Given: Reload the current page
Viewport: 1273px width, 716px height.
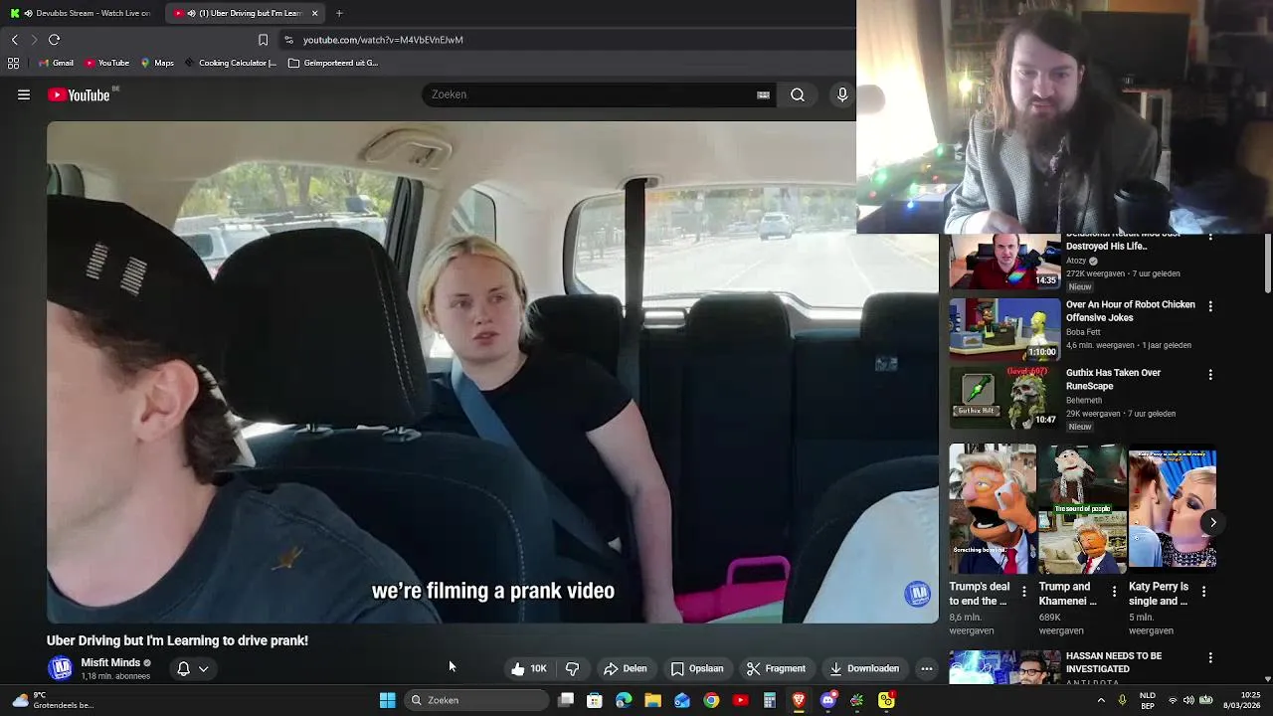Looking at the screenshot, I should [x=54, y=40].
